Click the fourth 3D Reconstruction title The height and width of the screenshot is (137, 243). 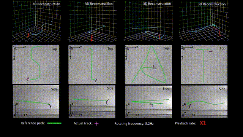point(212,4)
